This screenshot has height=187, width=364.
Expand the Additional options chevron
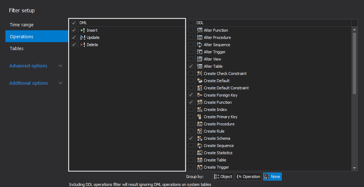[x=61, y=83]
